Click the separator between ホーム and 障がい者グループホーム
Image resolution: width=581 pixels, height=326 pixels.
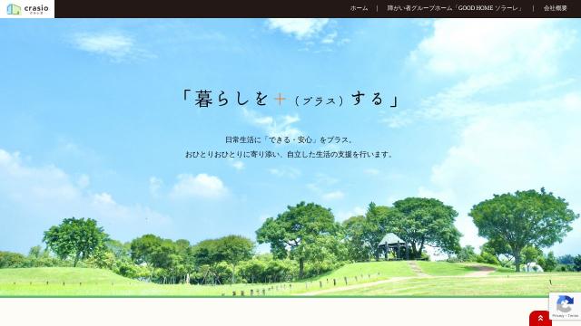pos(378,8)
